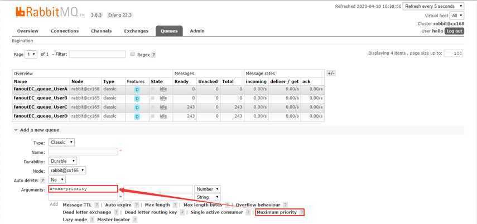Click the D feature badge for fanoutEC_queue_UserB
Image resolution: width=477 pixels, height=224 pixels.
137,99
